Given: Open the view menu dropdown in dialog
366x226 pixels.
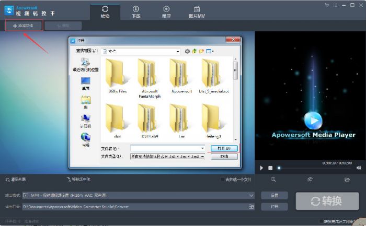Looking at the screenshot, I should 210,51.
